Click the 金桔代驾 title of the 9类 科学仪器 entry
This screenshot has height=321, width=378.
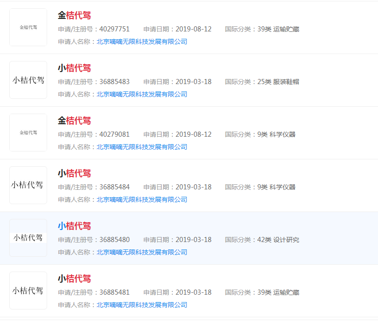pos(74,121)
